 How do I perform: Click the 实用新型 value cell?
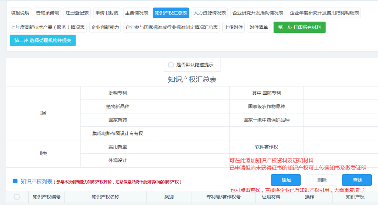[192, 147]
